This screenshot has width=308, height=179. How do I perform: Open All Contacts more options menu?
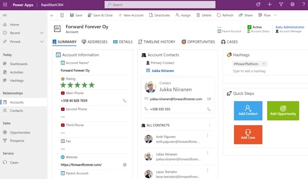click(x=210, y=125)
